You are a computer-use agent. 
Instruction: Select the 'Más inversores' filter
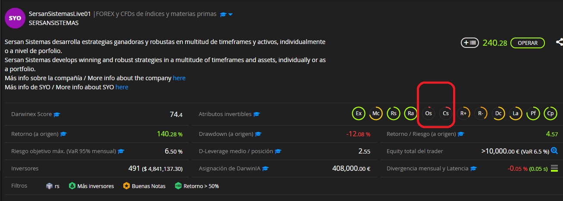coord(91,186)
